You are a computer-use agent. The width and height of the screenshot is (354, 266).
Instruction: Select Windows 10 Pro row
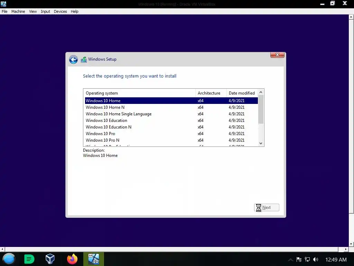point(171,133)
